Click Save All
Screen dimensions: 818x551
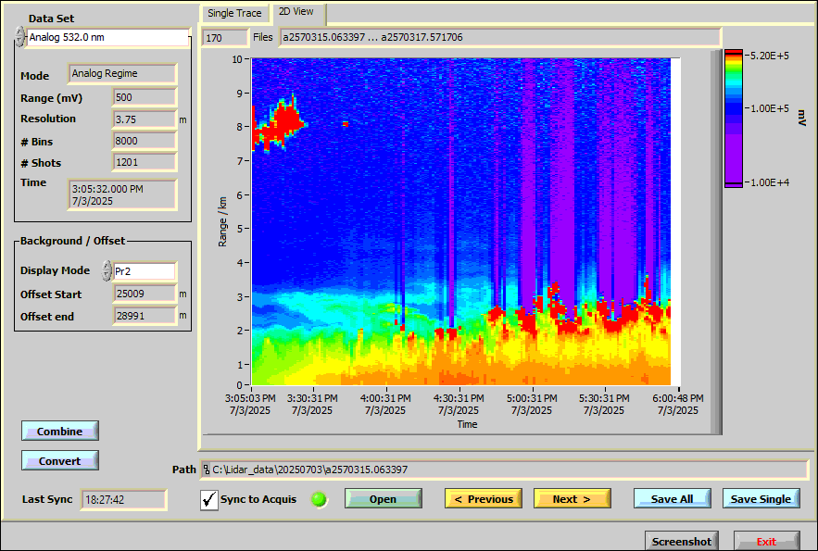pyautogui.click(x=672, y=499)
